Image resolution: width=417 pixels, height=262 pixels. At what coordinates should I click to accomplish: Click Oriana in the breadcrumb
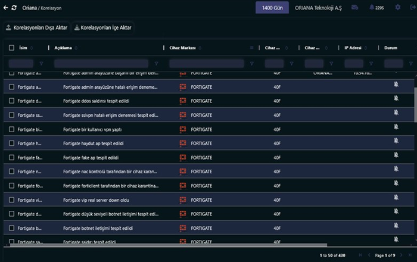click(x=30, y=8)
